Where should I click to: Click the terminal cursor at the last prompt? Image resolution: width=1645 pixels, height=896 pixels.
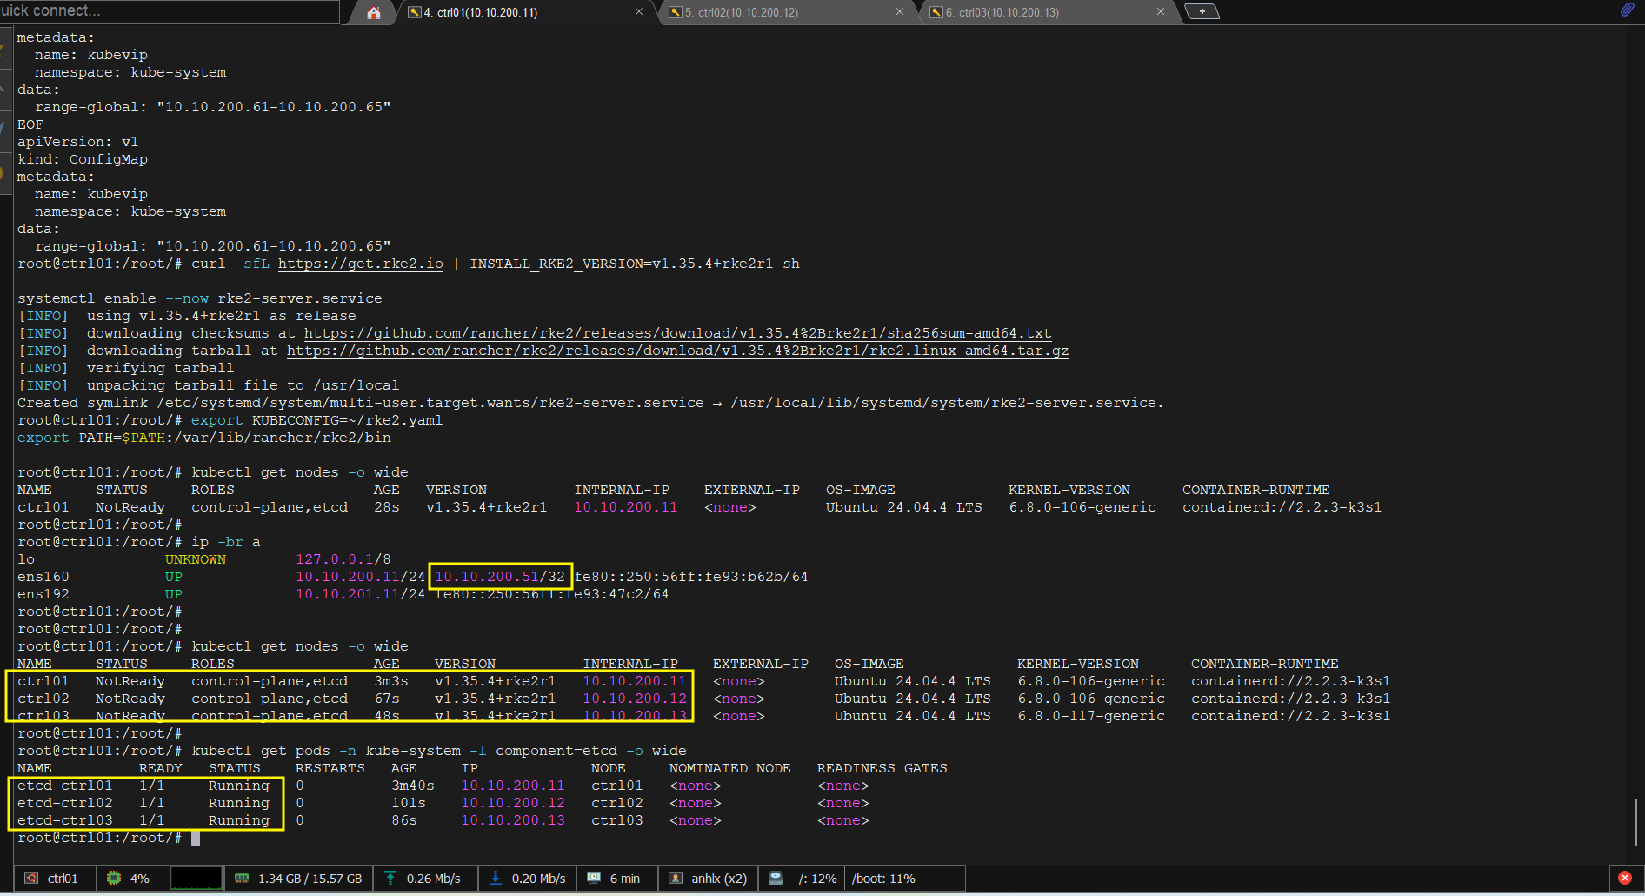(196, 838)
